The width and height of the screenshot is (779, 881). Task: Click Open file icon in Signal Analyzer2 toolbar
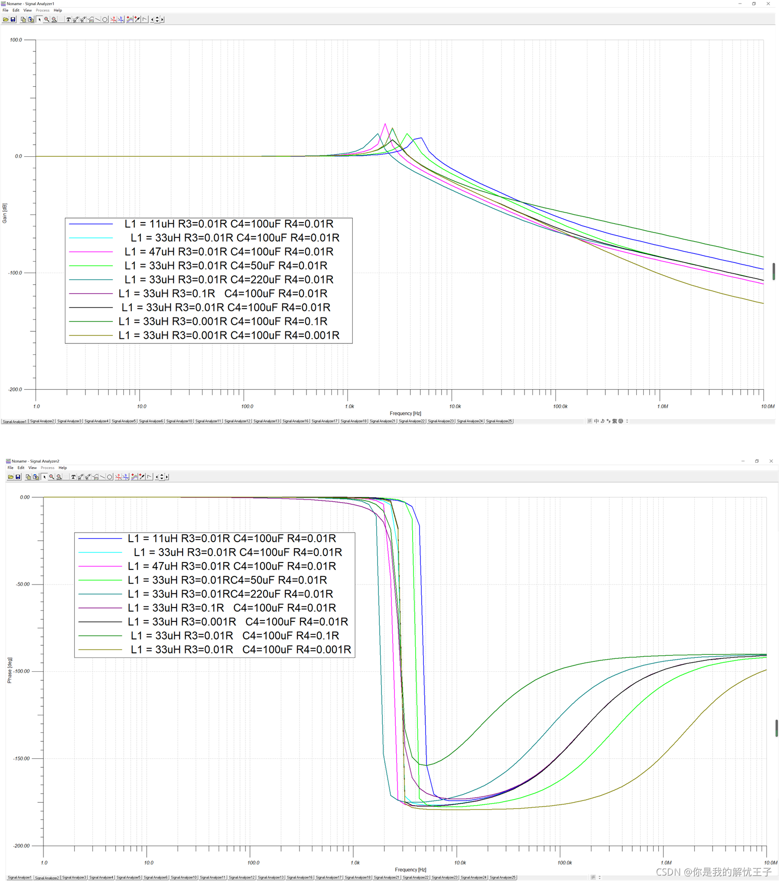(x=10, y=477)
